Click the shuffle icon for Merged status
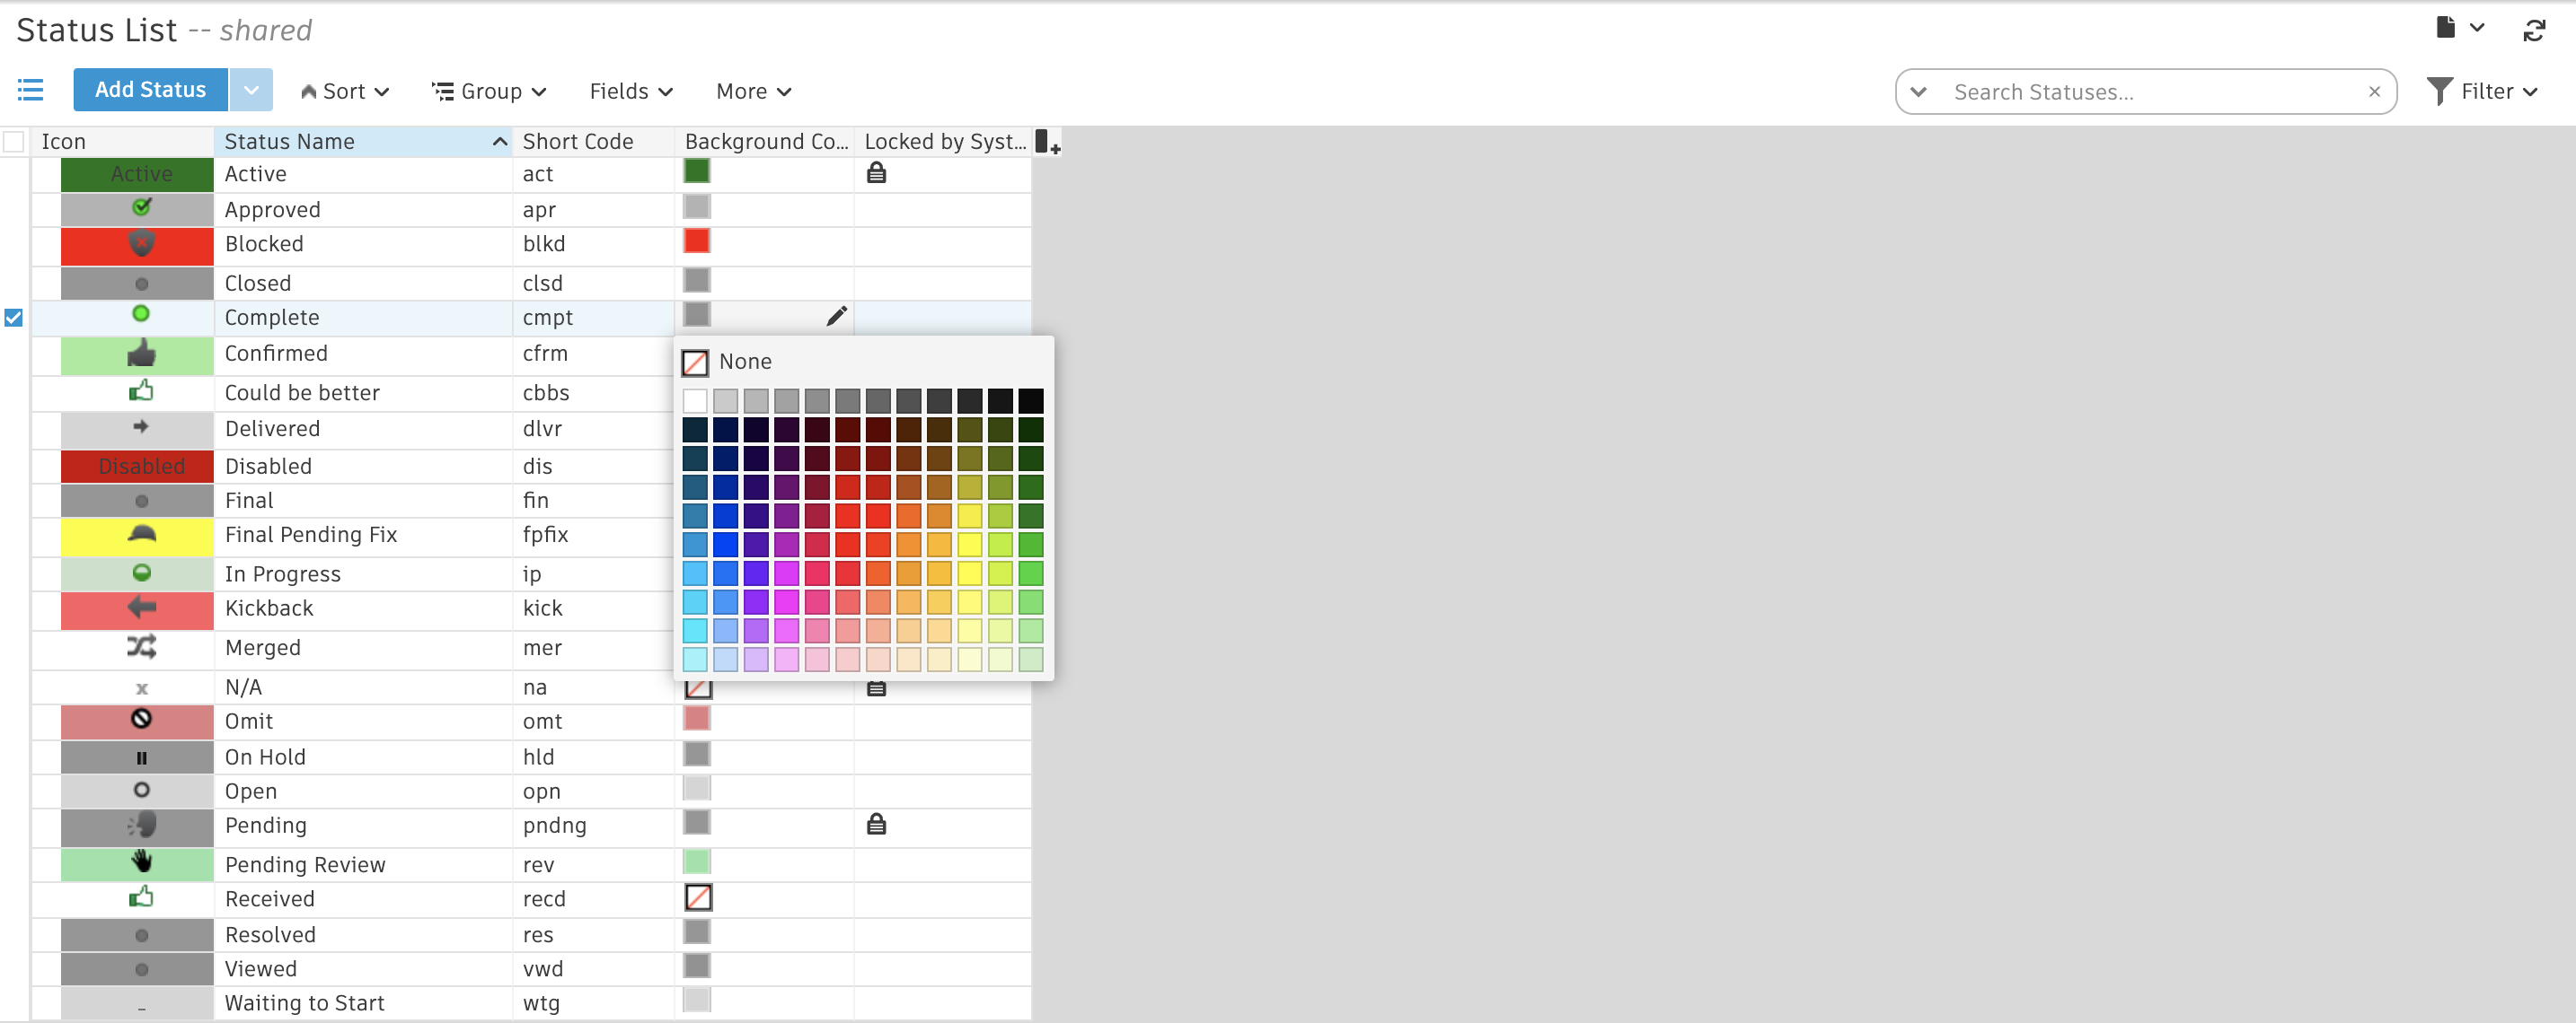 140,646
